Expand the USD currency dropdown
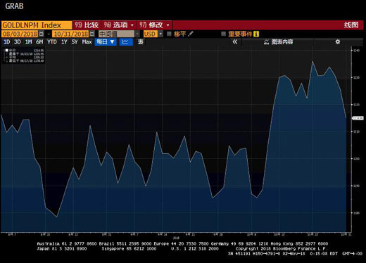This screenshot has height=263, width=366. pos(160,34)
